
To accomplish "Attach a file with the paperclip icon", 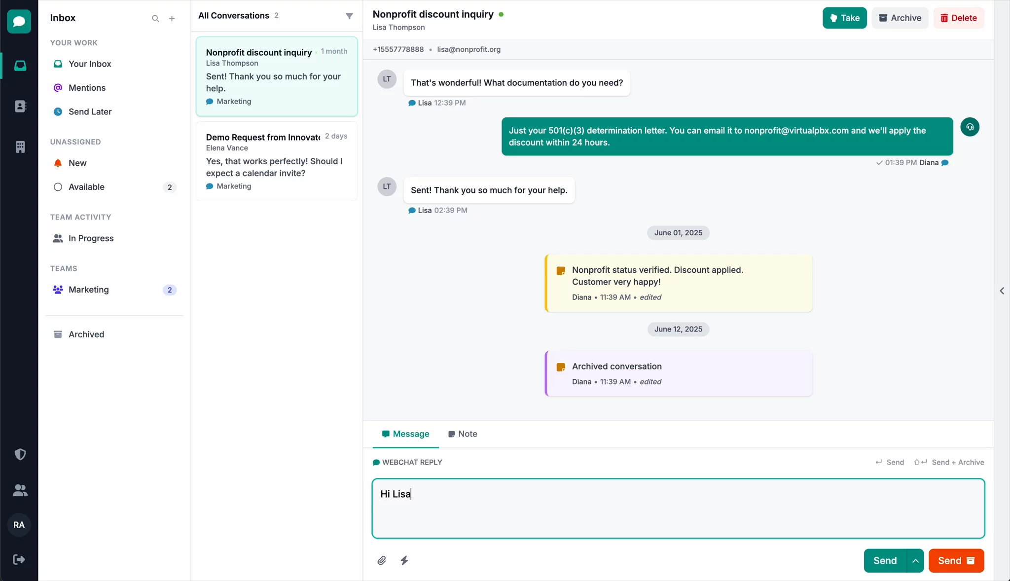I will [x=381, y=560].
